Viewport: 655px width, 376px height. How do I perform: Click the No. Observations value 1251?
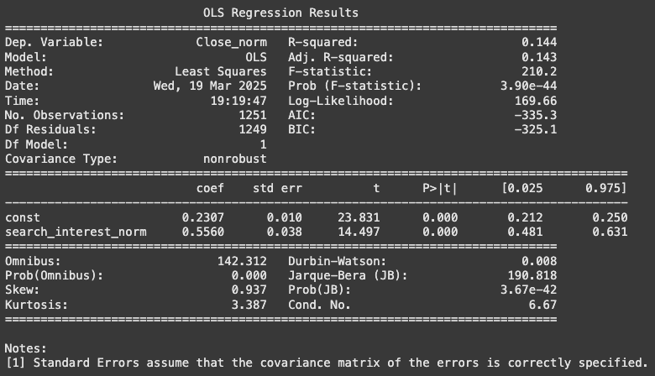[x=252, y=115]
